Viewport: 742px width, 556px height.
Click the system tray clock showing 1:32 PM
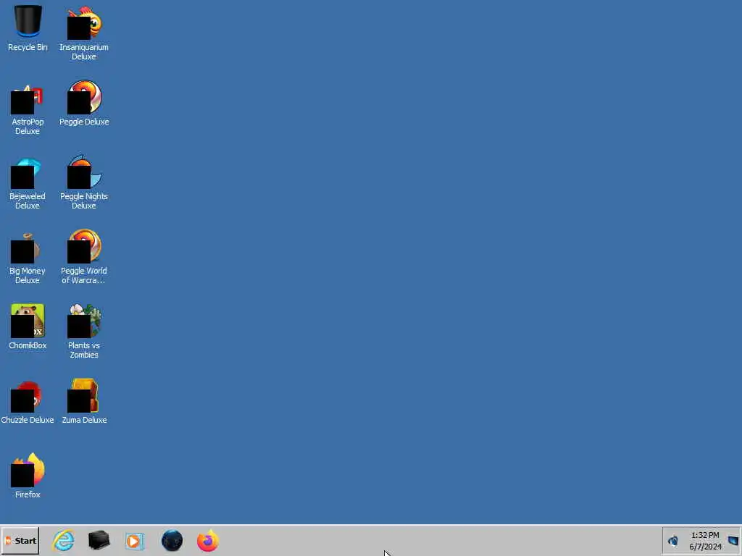(705, 541)
